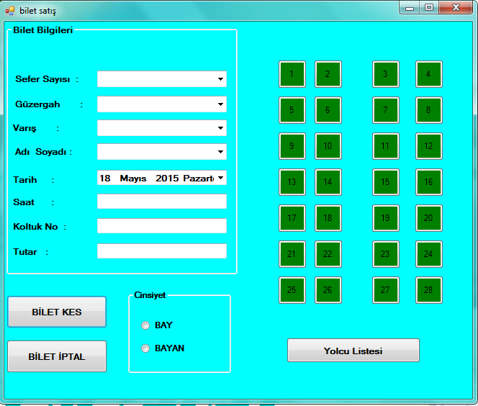
Task: Choose green seat button 10
Action: tap(328, 146)
